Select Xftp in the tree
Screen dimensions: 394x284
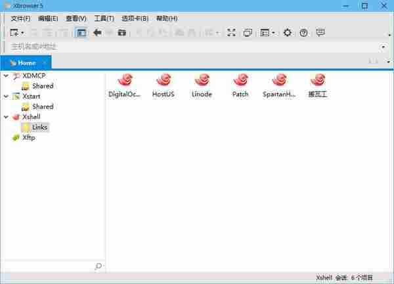click(29, 137)
